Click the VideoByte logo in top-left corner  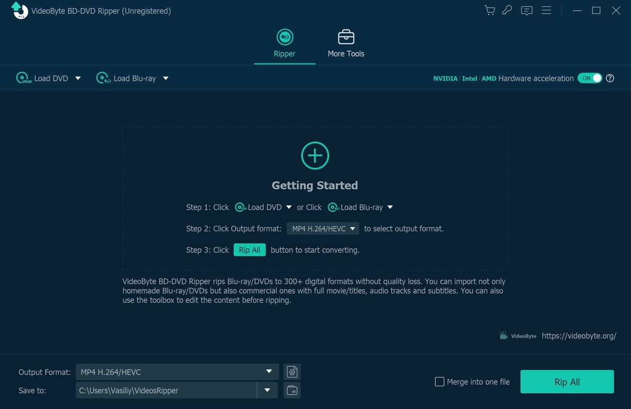19,11
